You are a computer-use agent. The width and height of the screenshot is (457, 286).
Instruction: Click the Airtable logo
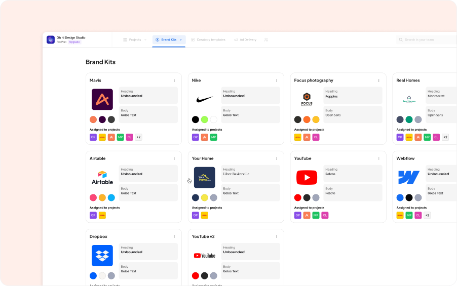click(x=102, y=178)
